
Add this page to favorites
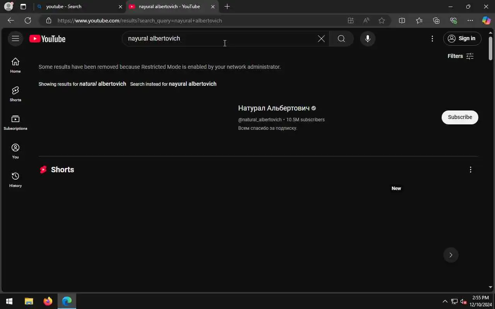(x=382, y=20)
